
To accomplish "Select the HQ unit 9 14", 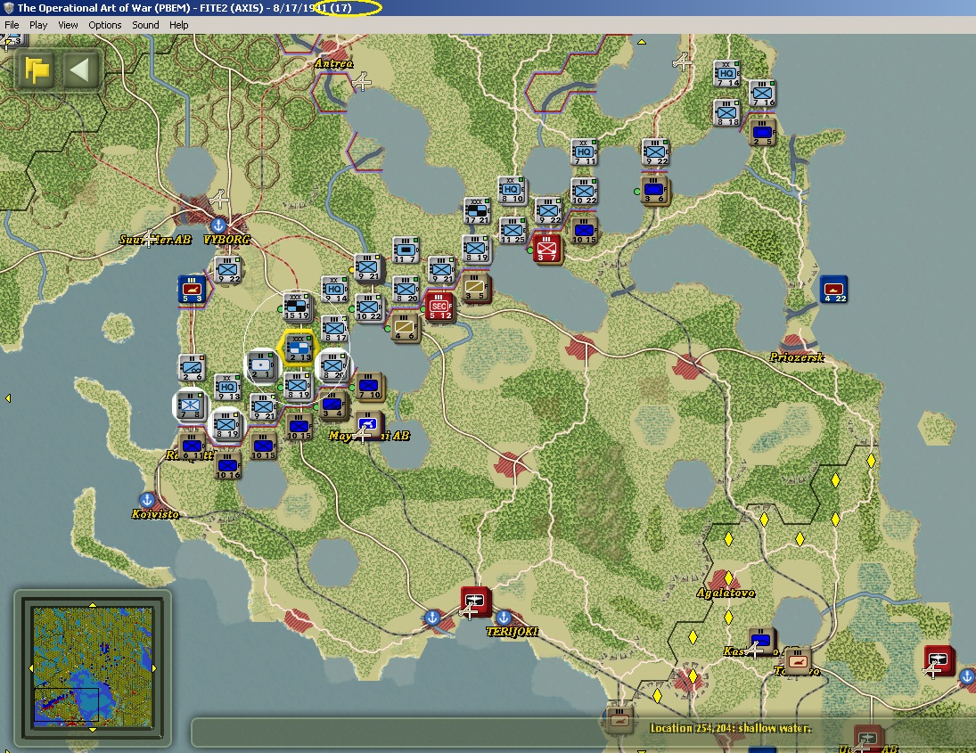I will coord(334,290).
